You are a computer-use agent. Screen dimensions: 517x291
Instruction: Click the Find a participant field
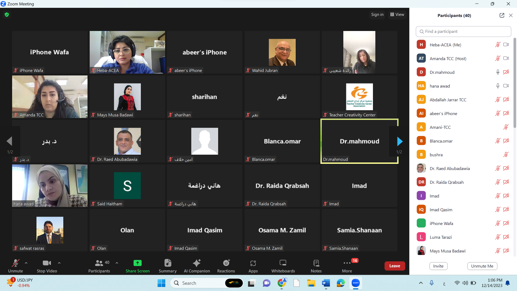click(463, 32)
